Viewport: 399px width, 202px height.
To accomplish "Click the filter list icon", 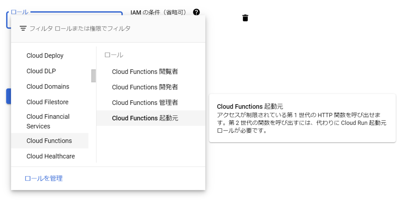I will coord(23,28).
